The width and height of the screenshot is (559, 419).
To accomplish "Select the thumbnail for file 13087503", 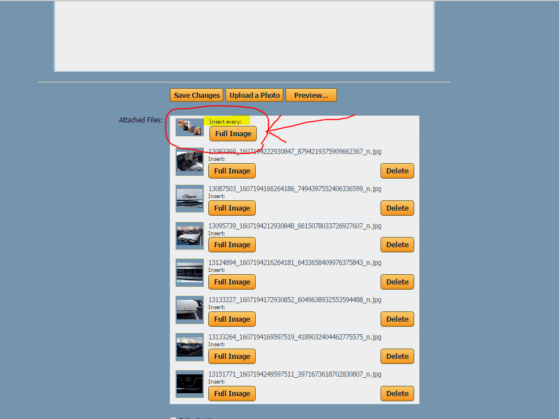I will 189,199.
